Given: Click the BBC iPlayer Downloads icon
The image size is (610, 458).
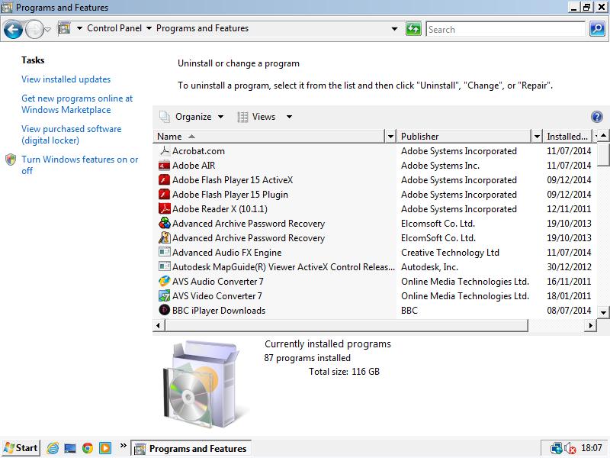Looking at the screenshot, I should 165,311.
